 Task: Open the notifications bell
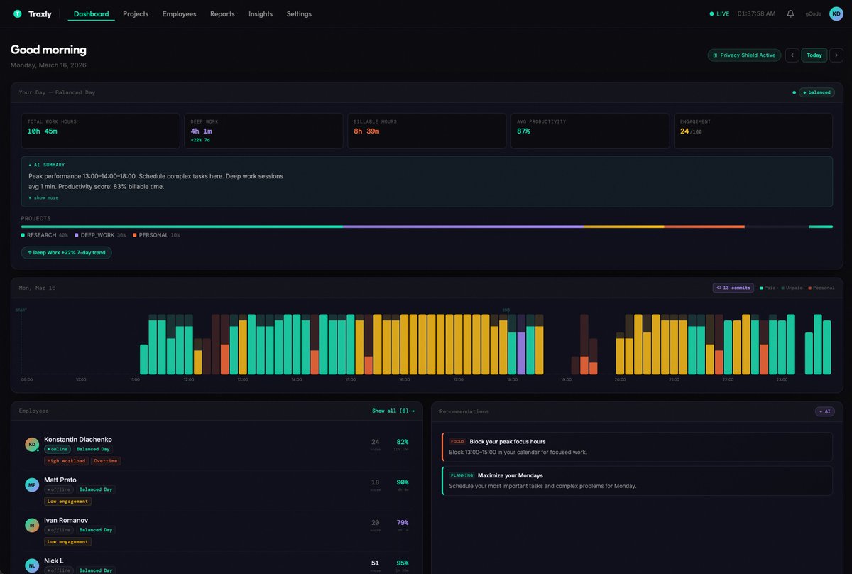tap(790, 13)
